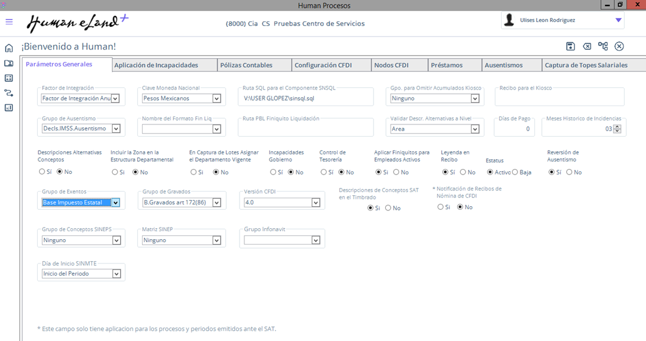Screen dimensions: 646x341
Task: Open the folder icon in sidebar
Action: 9,63
